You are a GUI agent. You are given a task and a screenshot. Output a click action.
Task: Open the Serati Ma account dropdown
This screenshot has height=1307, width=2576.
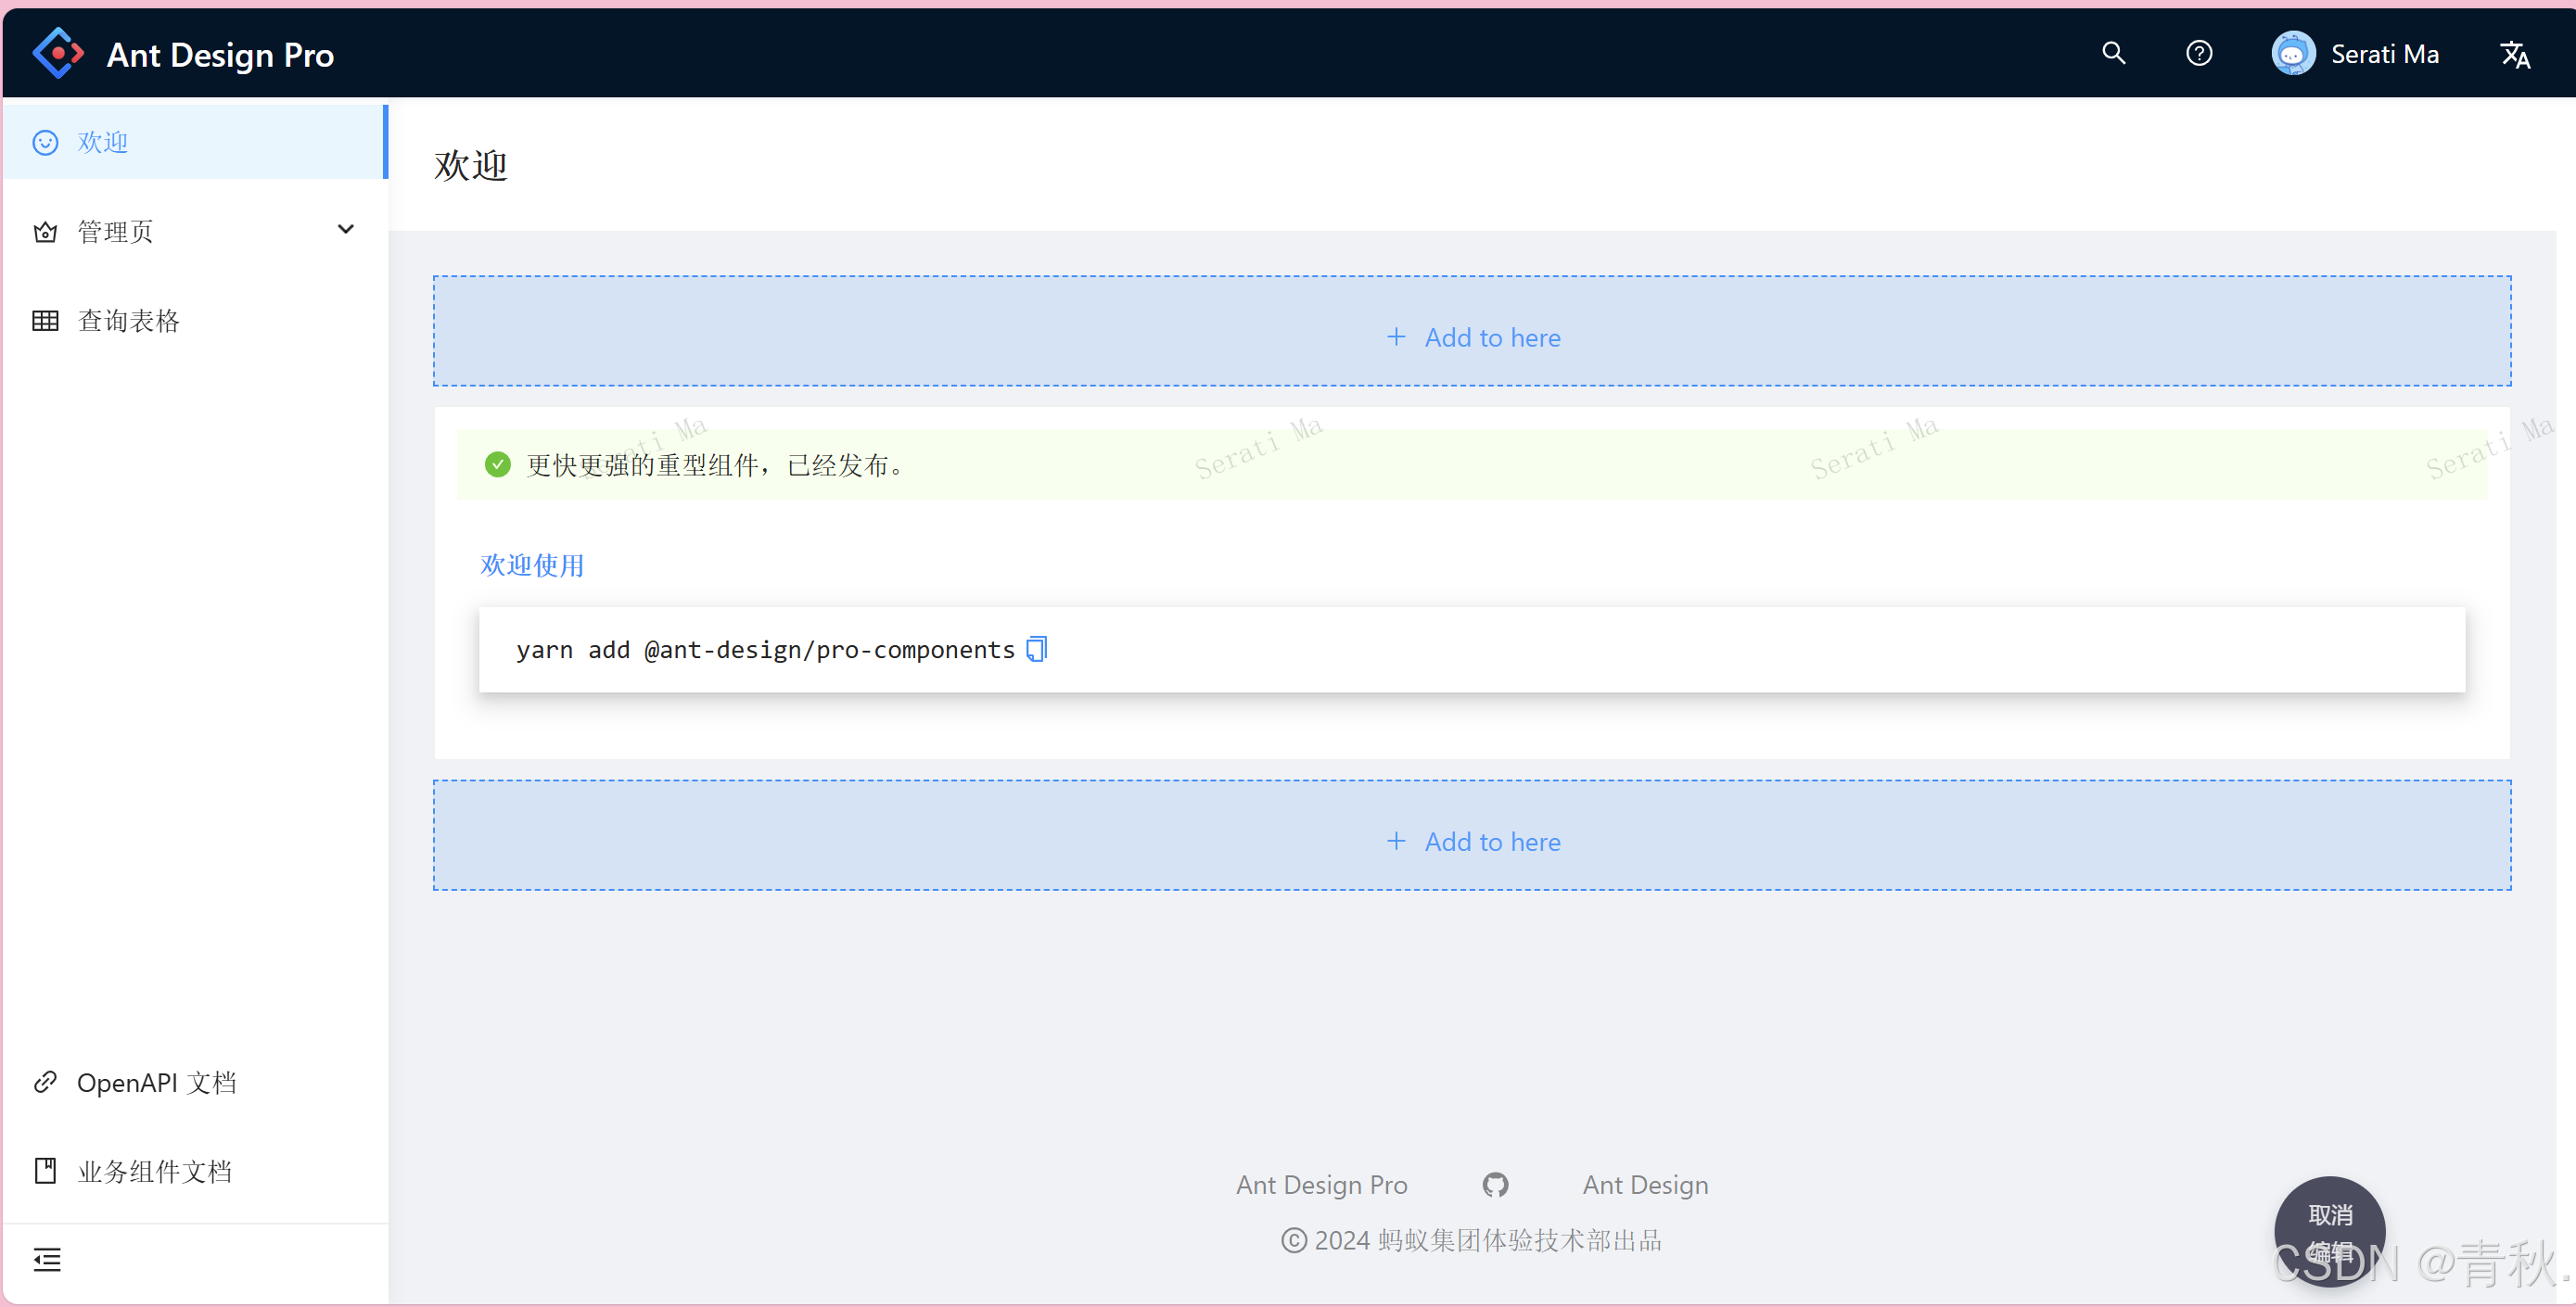pos(2384,54)
